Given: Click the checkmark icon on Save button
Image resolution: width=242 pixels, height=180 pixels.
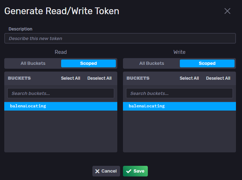Looking at the screenshot, I should (129, 171).
